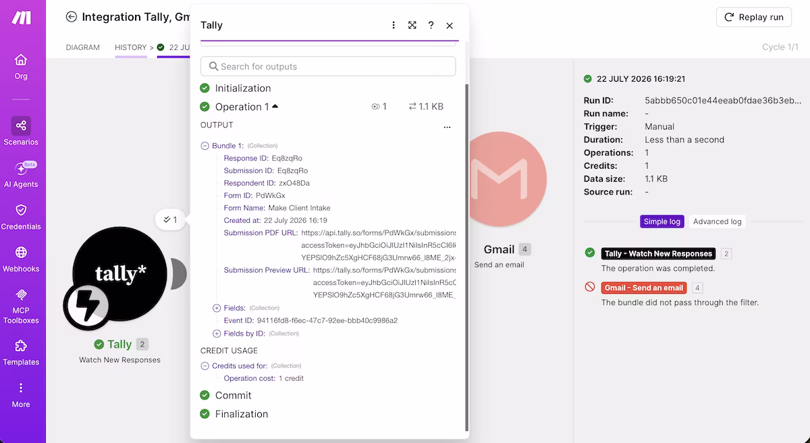Open the Tally - Watch New Responses log entry

tap(658, 254)
